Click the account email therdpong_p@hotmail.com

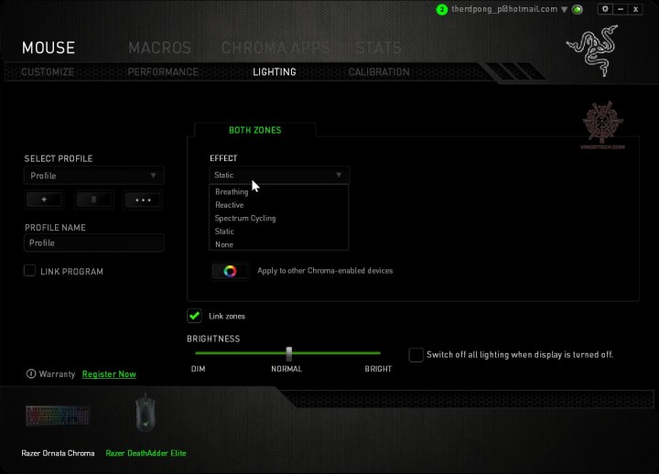[x=504, y=9]
